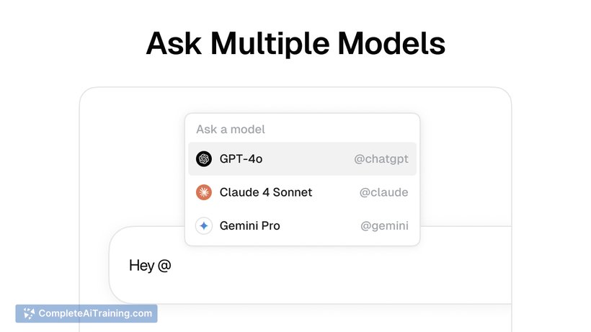Open the CompleteAiTraining.com watermark link
The width and height of the screenshot is (591, 332).
pos(86,313)
